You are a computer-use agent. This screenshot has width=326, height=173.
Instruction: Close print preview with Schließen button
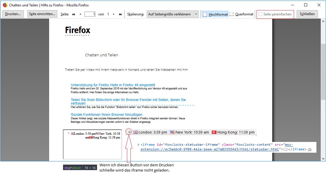307,14
